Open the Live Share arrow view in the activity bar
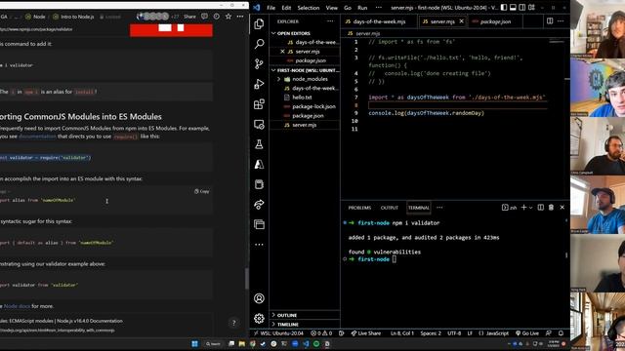 coord(259,205)
